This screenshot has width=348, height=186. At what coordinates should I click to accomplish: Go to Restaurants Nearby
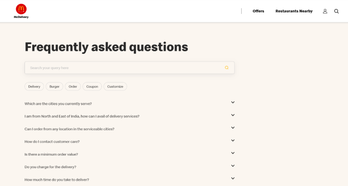(x=294, y=11)
